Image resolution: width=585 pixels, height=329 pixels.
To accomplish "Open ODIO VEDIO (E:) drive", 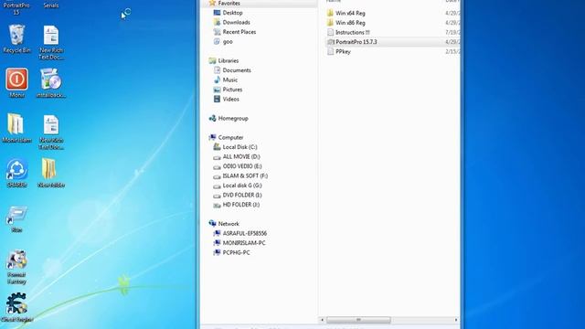I will pyautogui.click(x=238, y=166).
